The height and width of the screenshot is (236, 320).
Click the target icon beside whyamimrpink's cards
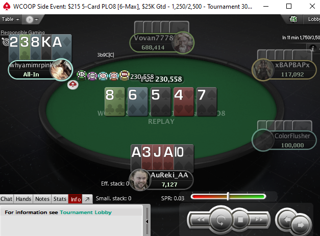tap(6, 42)
